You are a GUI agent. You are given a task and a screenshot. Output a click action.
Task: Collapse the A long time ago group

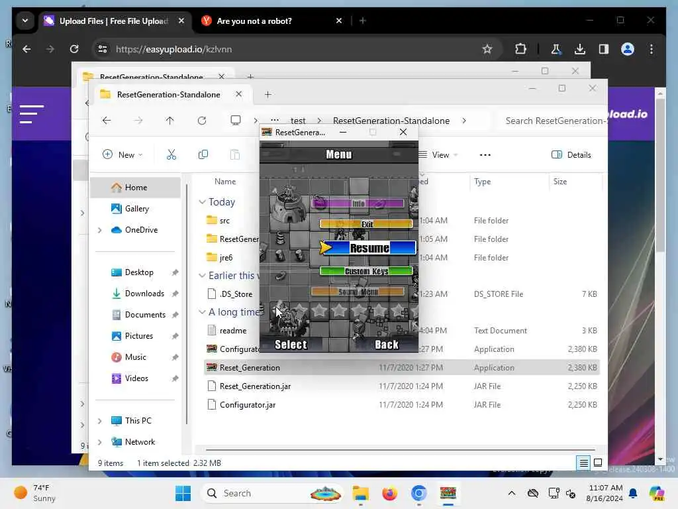click(x=202, y=312)
